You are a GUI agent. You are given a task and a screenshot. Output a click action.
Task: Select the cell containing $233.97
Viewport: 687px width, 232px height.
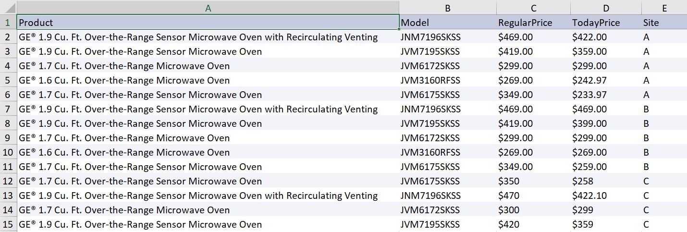pos(606,95)
